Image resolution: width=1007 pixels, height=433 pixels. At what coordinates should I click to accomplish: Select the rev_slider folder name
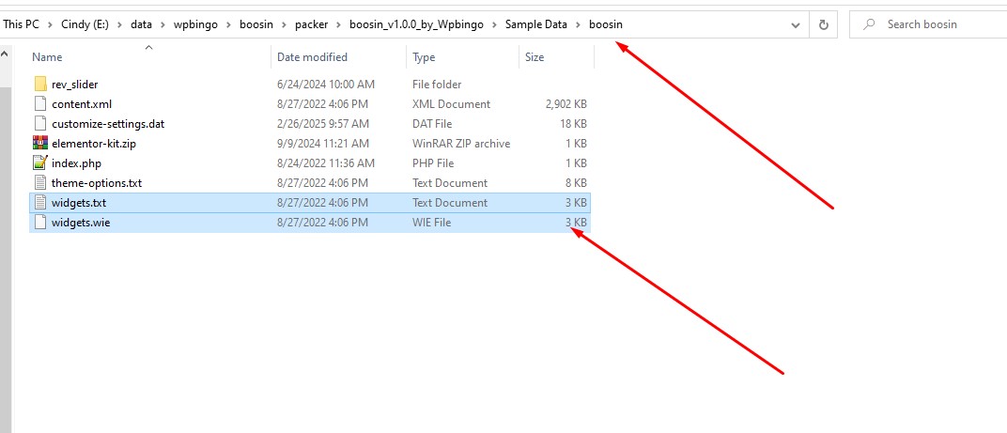point(74,85)
